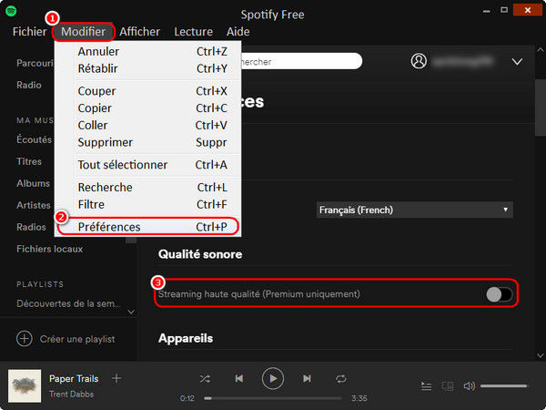Toggle repeat mode
The height and width of the screenshot is (410, 546).
(341, 379)
